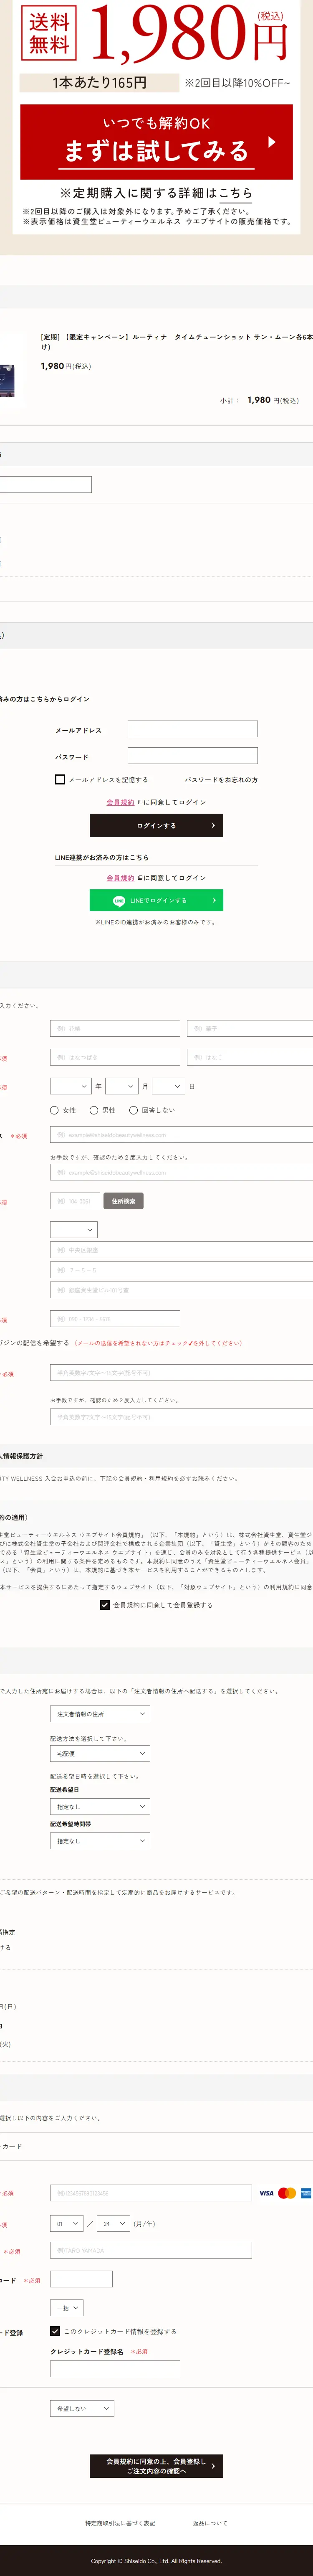Open the 定期購入に関する詳細はこちら link

click(156, 192)
